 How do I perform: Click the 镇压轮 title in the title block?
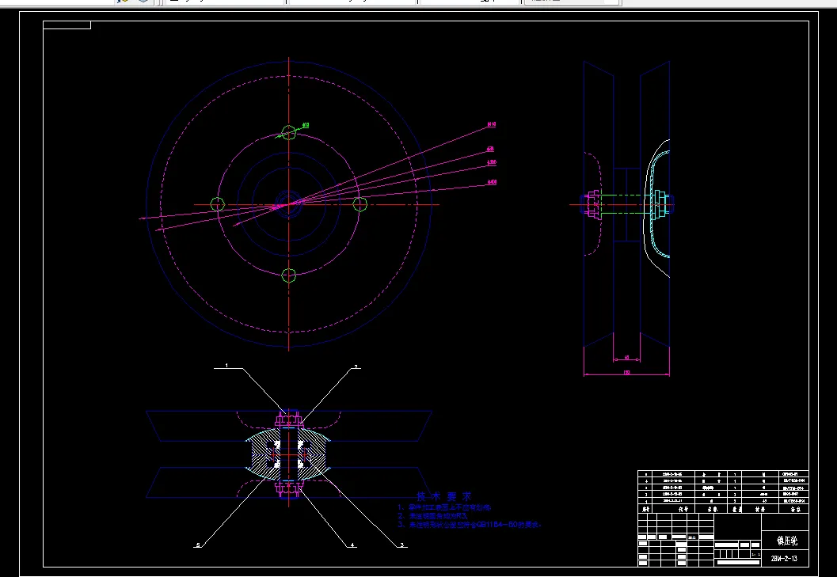787,540
